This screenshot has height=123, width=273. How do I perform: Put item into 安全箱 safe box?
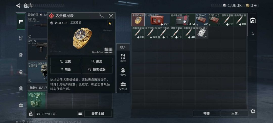[x=123, y=86]
